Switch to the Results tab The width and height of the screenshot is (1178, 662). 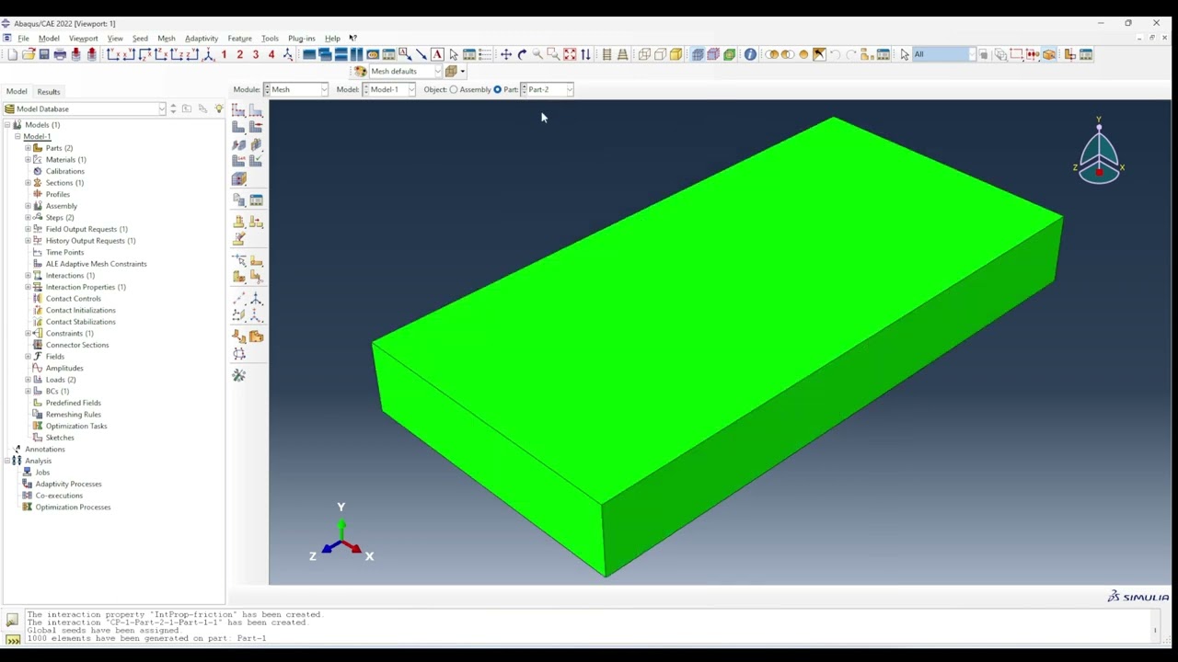(x=49, y=92)
